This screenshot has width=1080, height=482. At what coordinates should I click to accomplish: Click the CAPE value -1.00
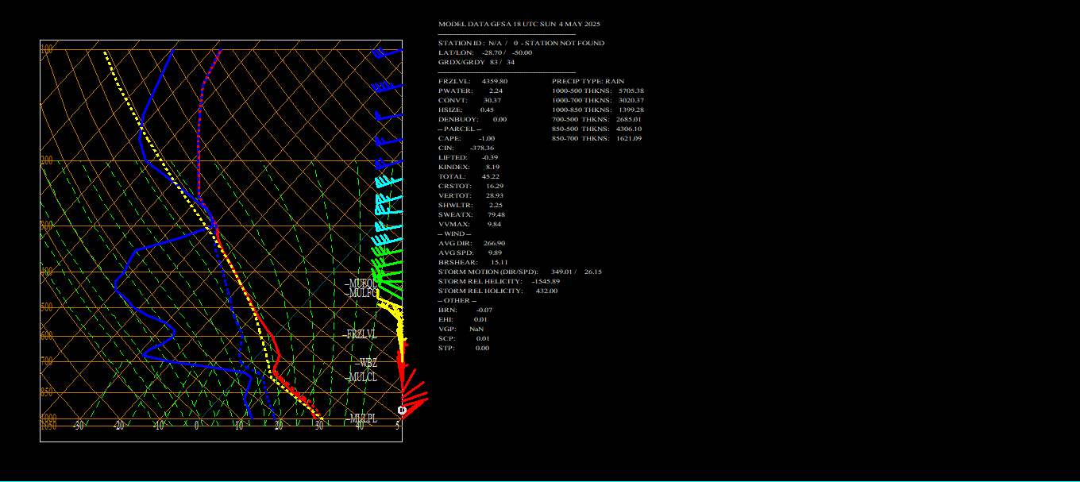(x=486, y=138)
